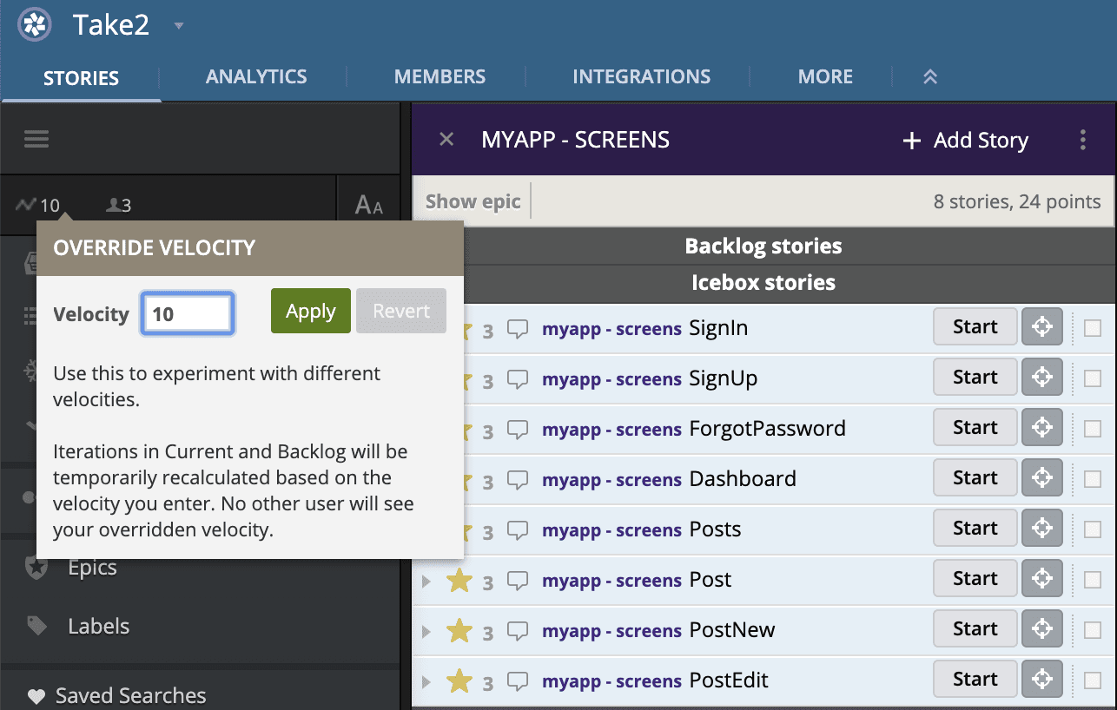Click the velocity indicator showing 10
1117x710 pixels.
click(39, 206)
